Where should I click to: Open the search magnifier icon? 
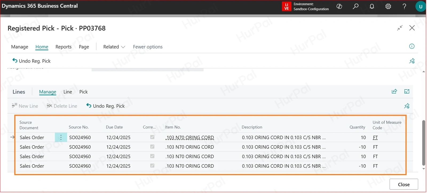[x=355, y=6]
